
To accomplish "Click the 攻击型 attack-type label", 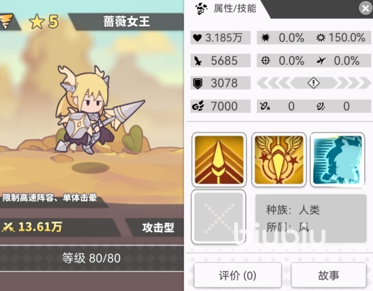I will 158,227.
